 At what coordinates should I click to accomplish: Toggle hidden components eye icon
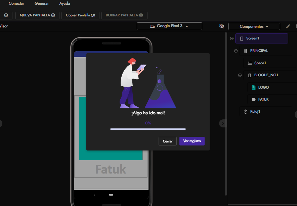point(222,26)
